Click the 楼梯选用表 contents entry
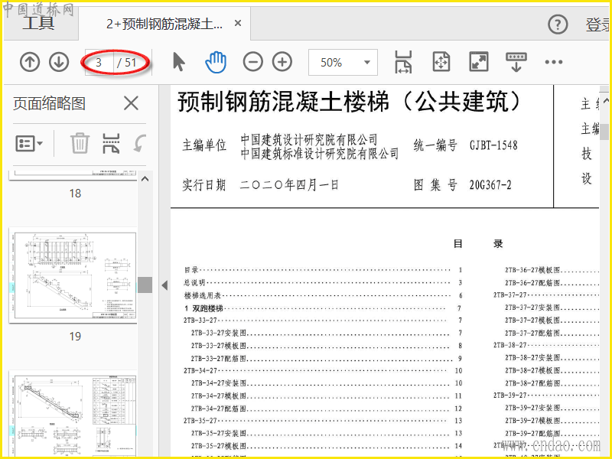 pyautogui.click(x=322, y=295)
